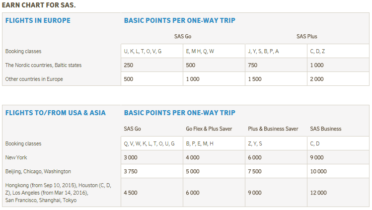Image resolution: width=372 pixels, height=210 pixels.
Task: Click the 3 750 points cell
Action: coord(131,171)
